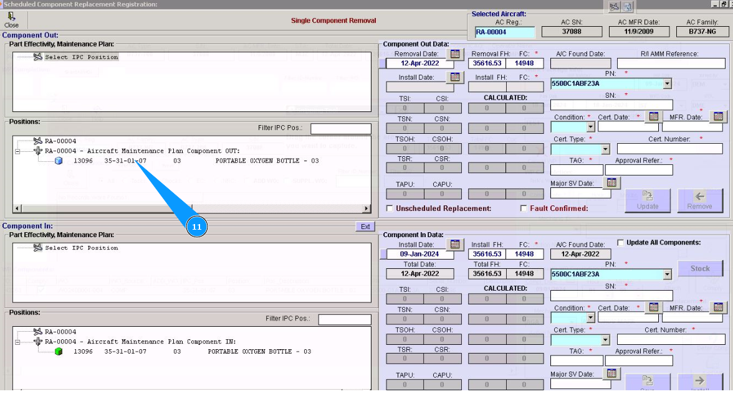Screen dimensions: 733x394
Task: Click the Component Out TAG field
Action: (577, 170)
